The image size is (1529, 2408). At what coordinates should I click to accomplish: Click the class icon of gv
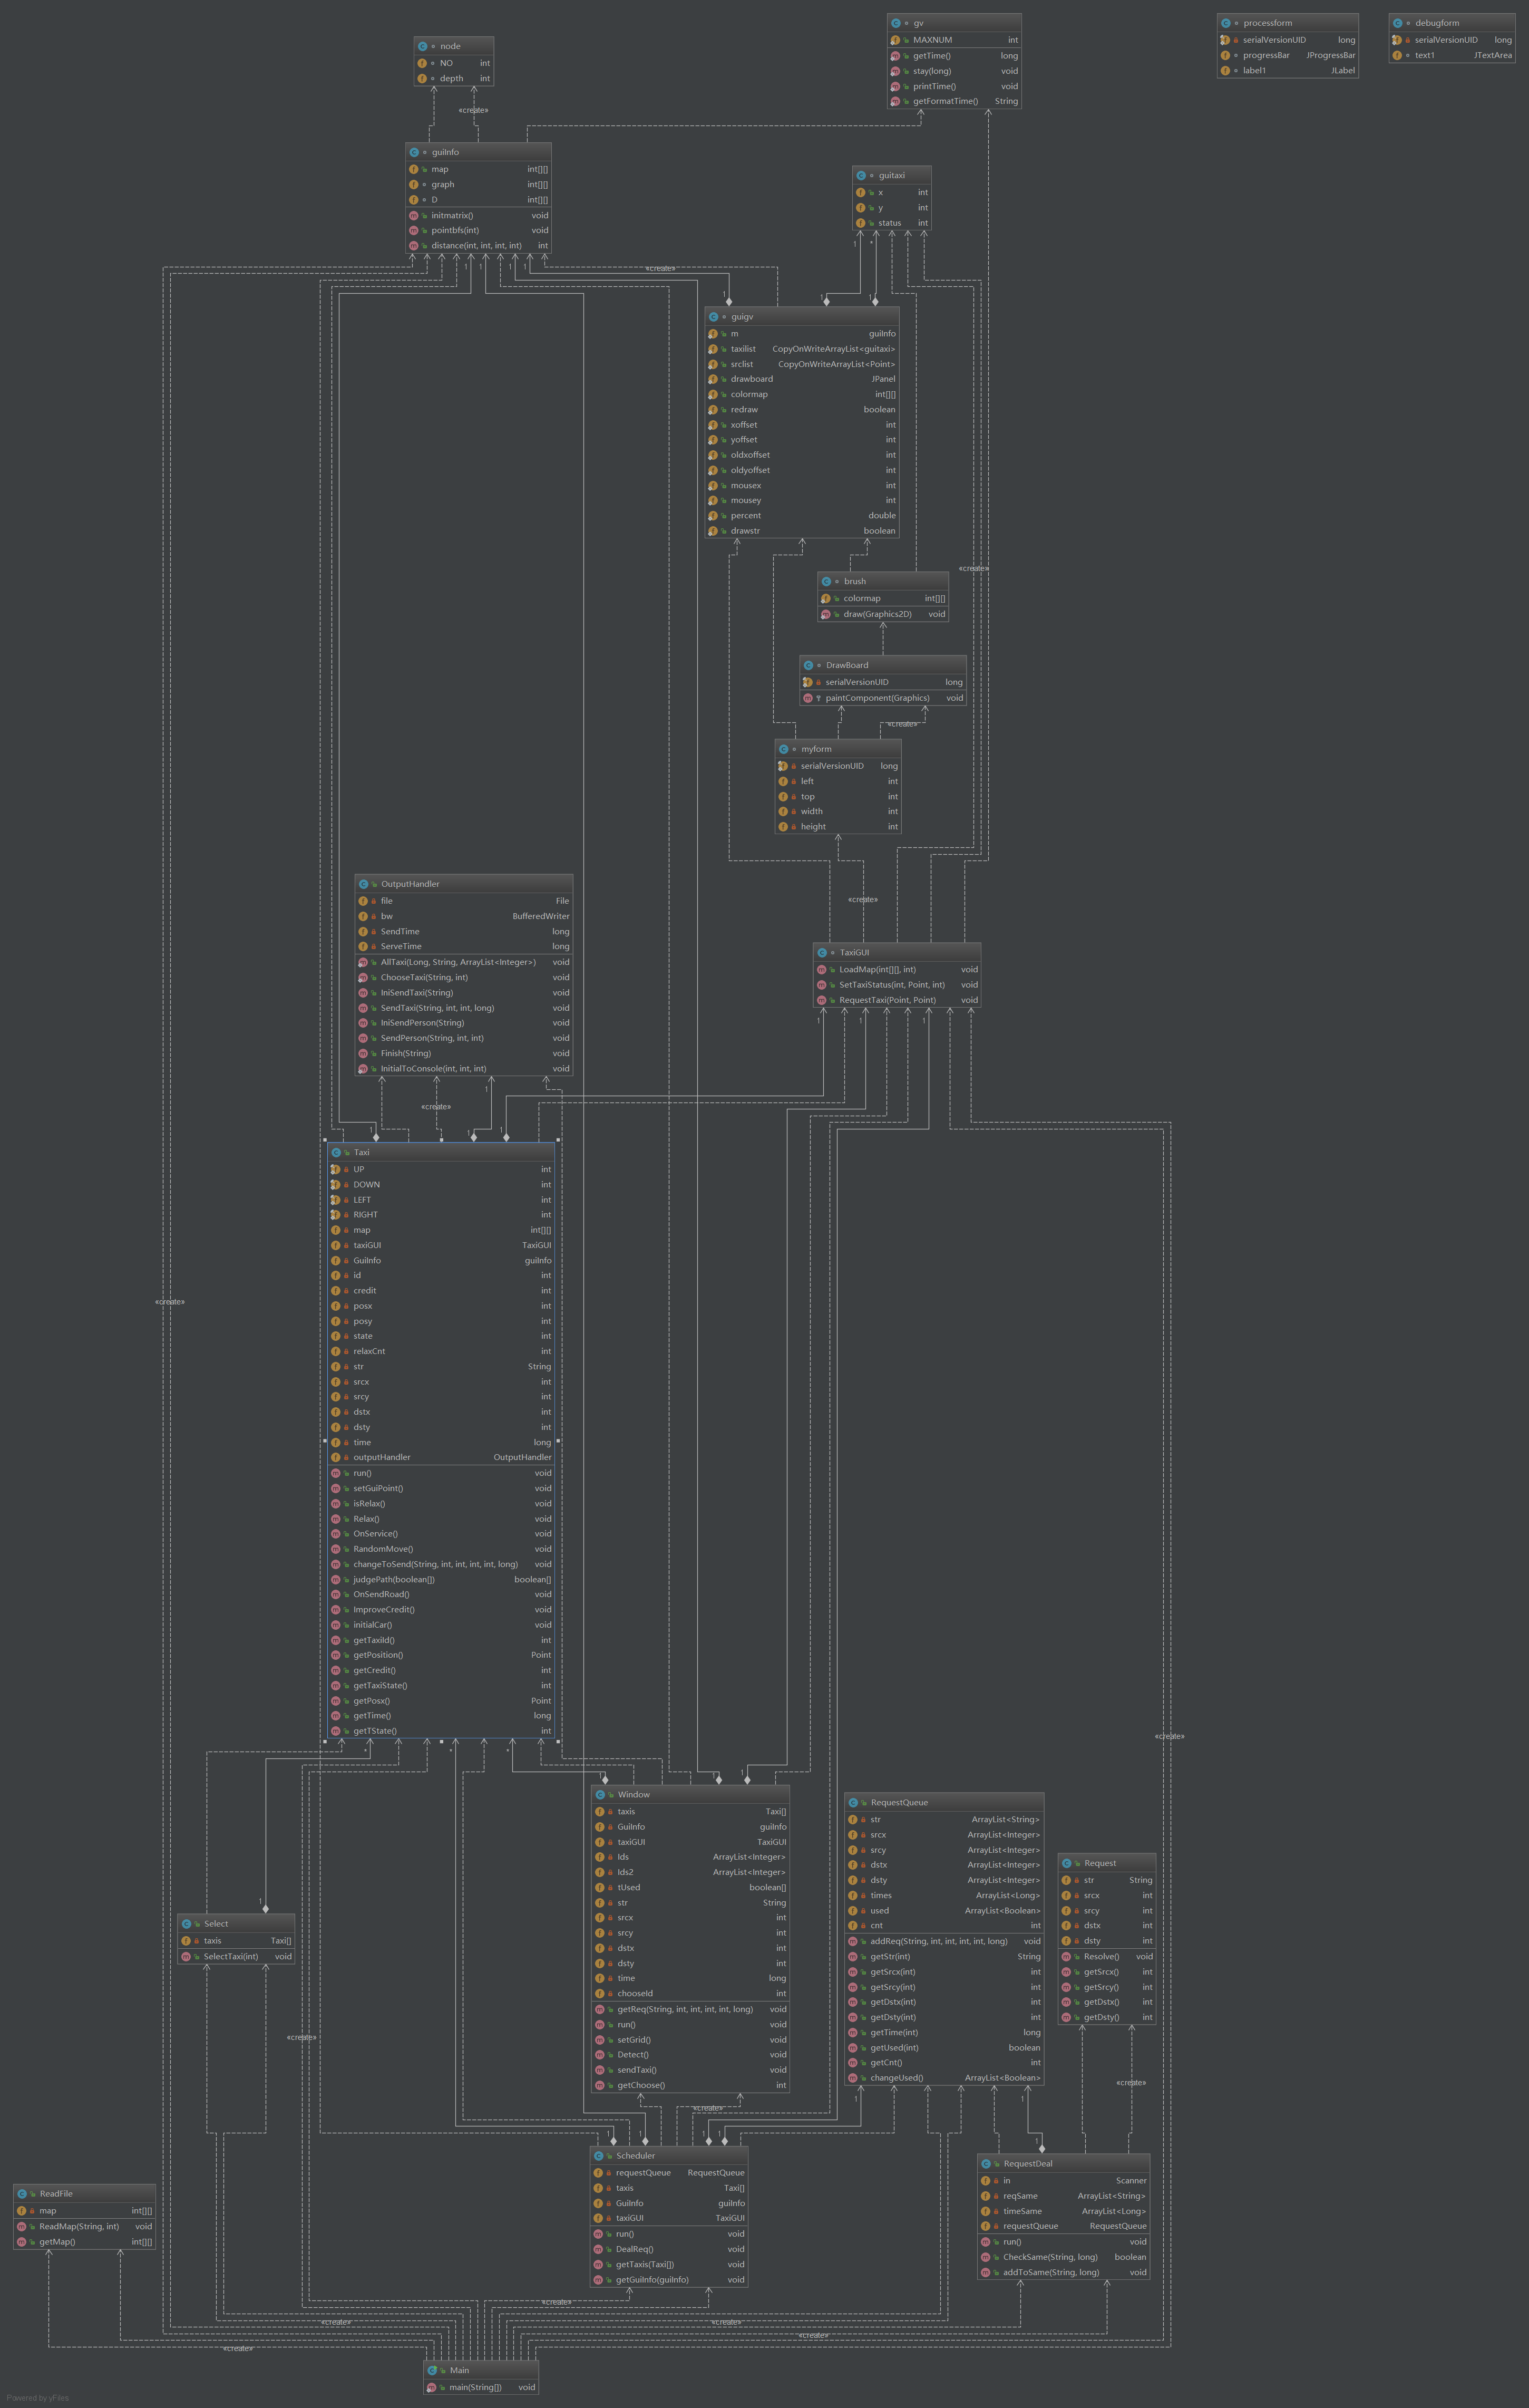pos(895,23)
